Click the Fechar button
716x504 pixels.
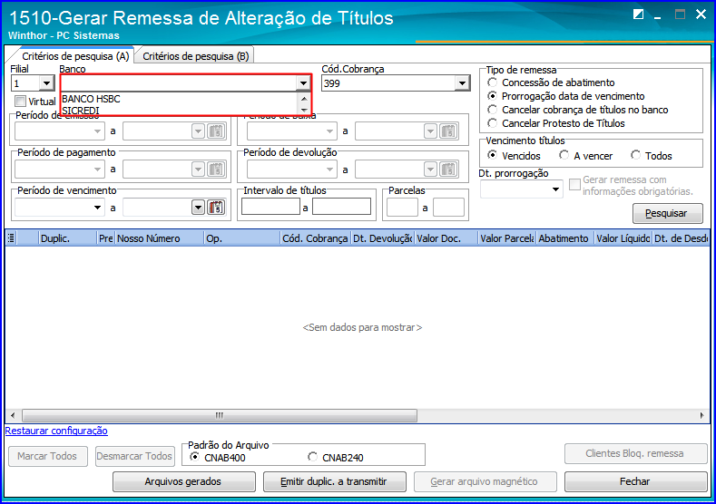coord(635,481)
